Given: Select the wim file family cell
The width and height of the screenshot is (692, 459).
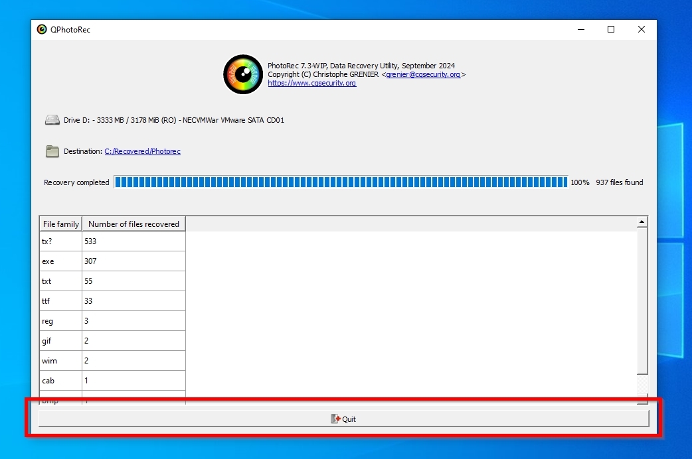Looking at the screenshot, I should tap(60, 360).
